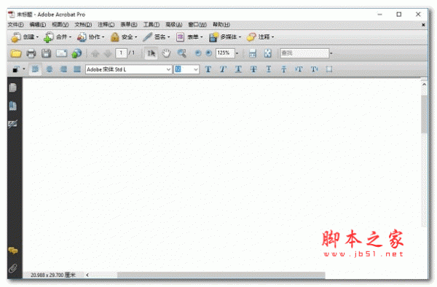Screen dimensions: 437x287
Task: Click the 查找 find search field
Action: [x=304, y=53]
